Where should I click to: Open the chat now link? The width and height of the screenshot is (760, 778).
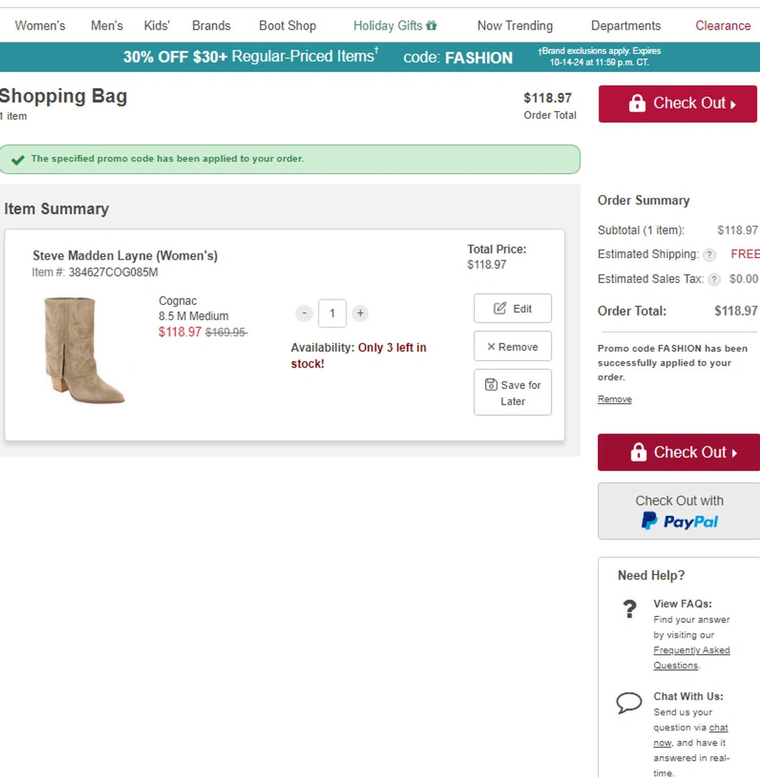tap(691, 735)
